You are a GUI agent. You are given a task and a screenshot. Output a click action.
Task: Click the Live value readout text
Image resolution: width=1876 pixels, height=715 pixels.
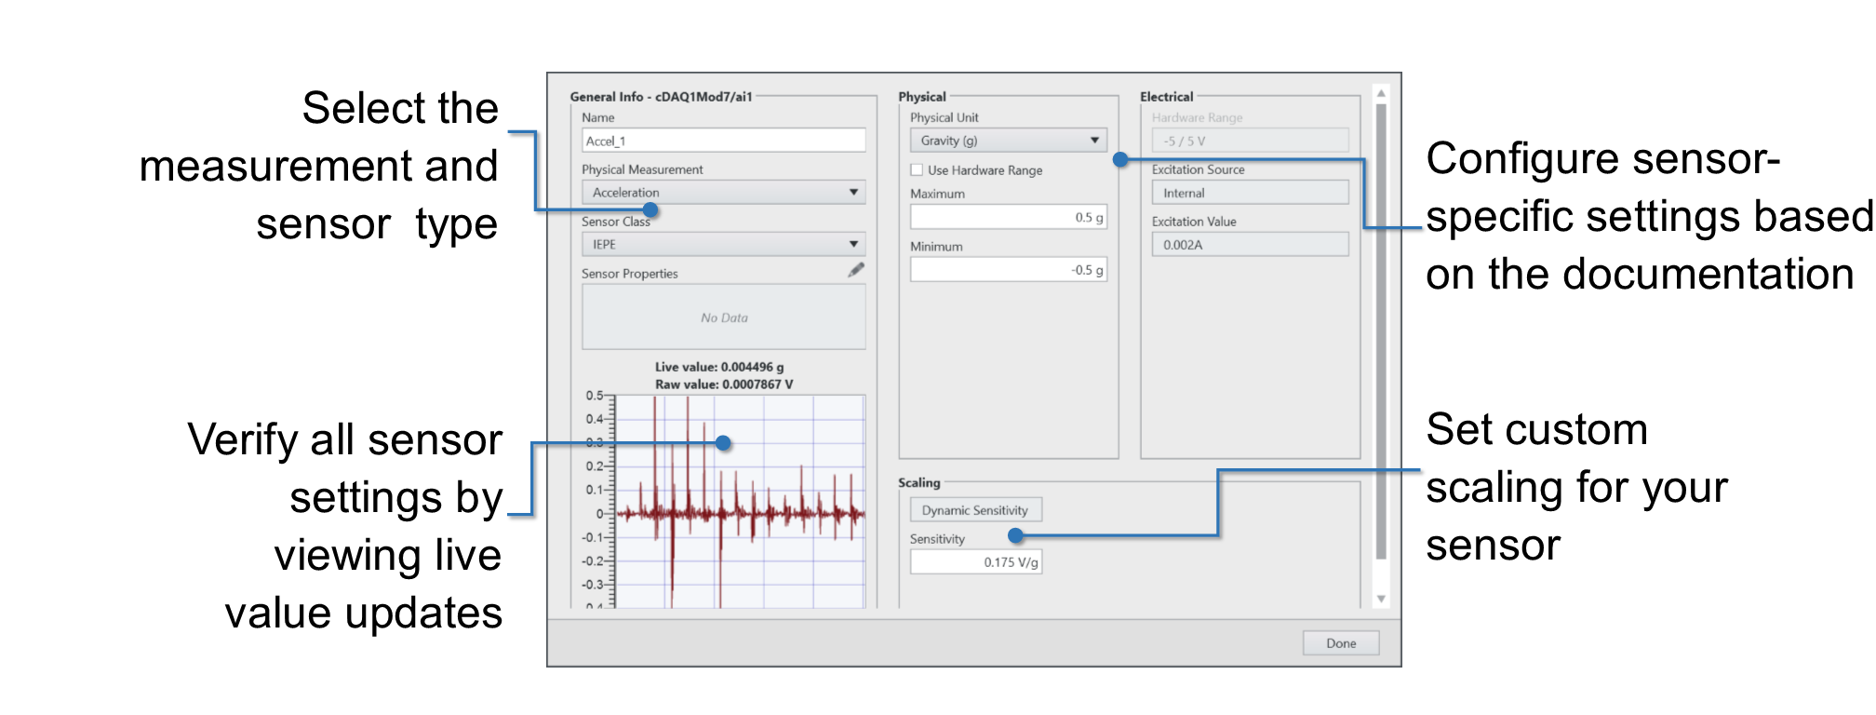718,367
